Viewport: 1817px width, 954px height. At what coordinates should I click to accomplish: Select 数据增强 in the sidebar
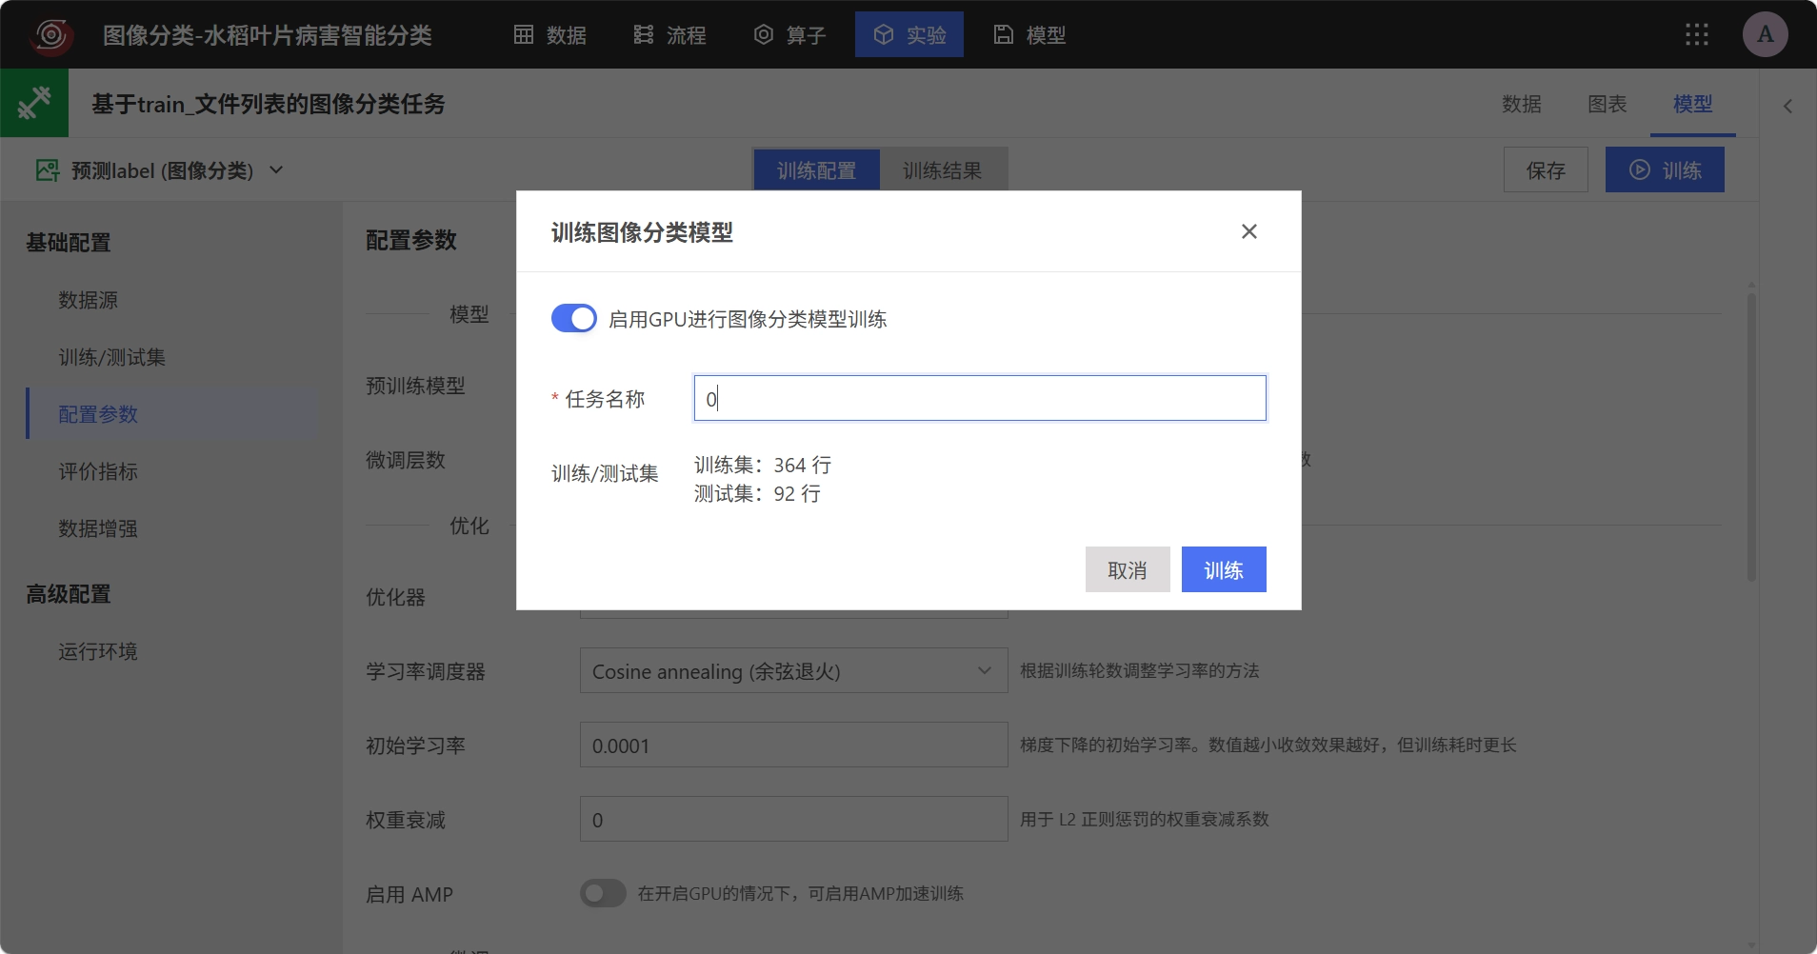pos(98,528)
